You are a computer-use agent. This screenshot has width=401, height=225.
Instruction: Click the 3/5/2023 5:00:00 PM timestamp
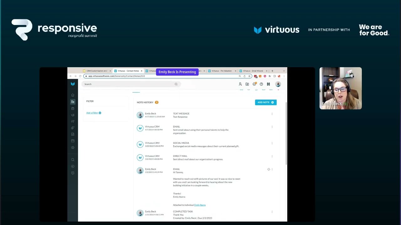154,159
